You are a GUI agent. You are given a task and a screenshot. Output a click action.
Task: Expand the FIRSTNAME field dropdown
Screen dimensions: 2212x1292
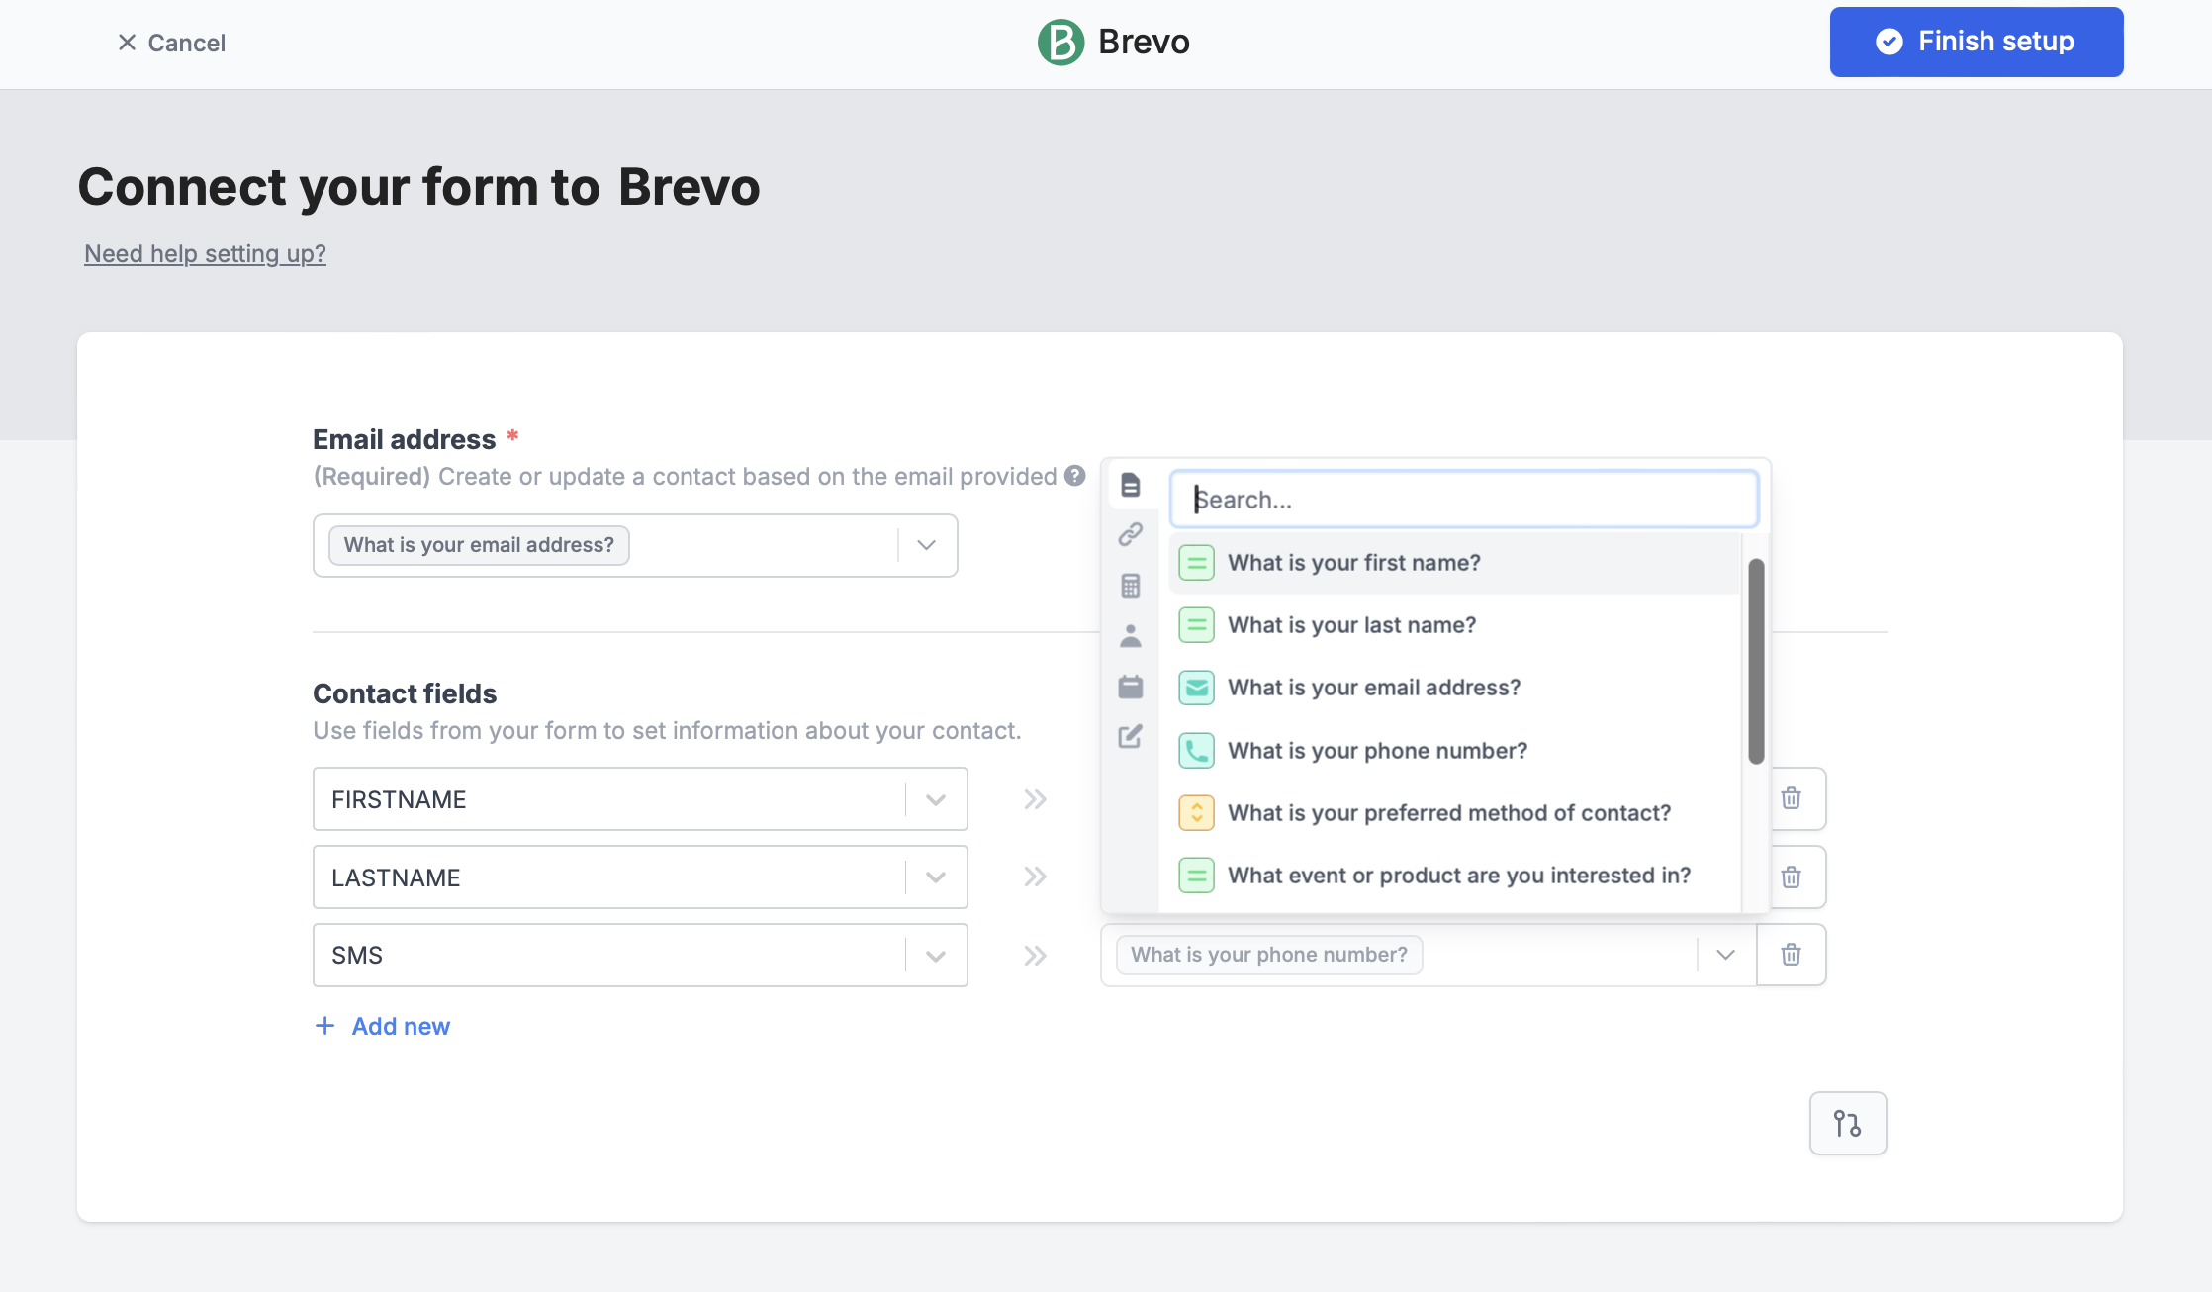(935, 798)
